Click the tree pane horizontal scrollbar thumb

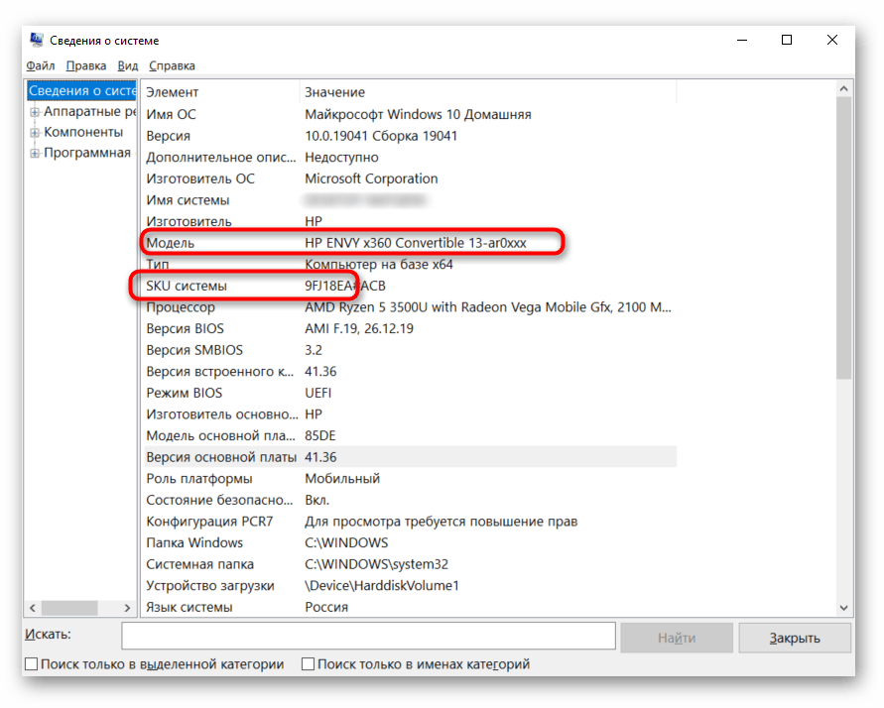tap(69, 608)
